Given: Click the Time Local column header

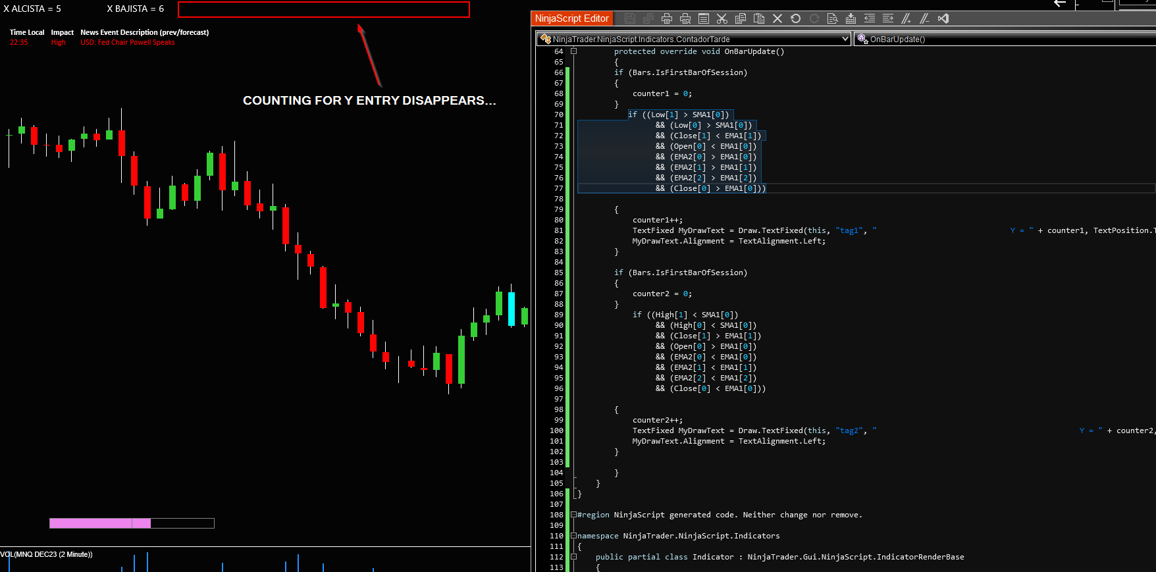Looking at the screenshot, I should tap(27, 32).
